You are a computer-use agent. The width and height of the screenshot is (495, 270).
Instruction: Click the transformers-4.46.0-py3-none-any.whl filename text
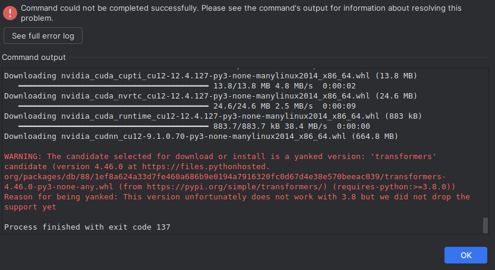click(59, 187)
